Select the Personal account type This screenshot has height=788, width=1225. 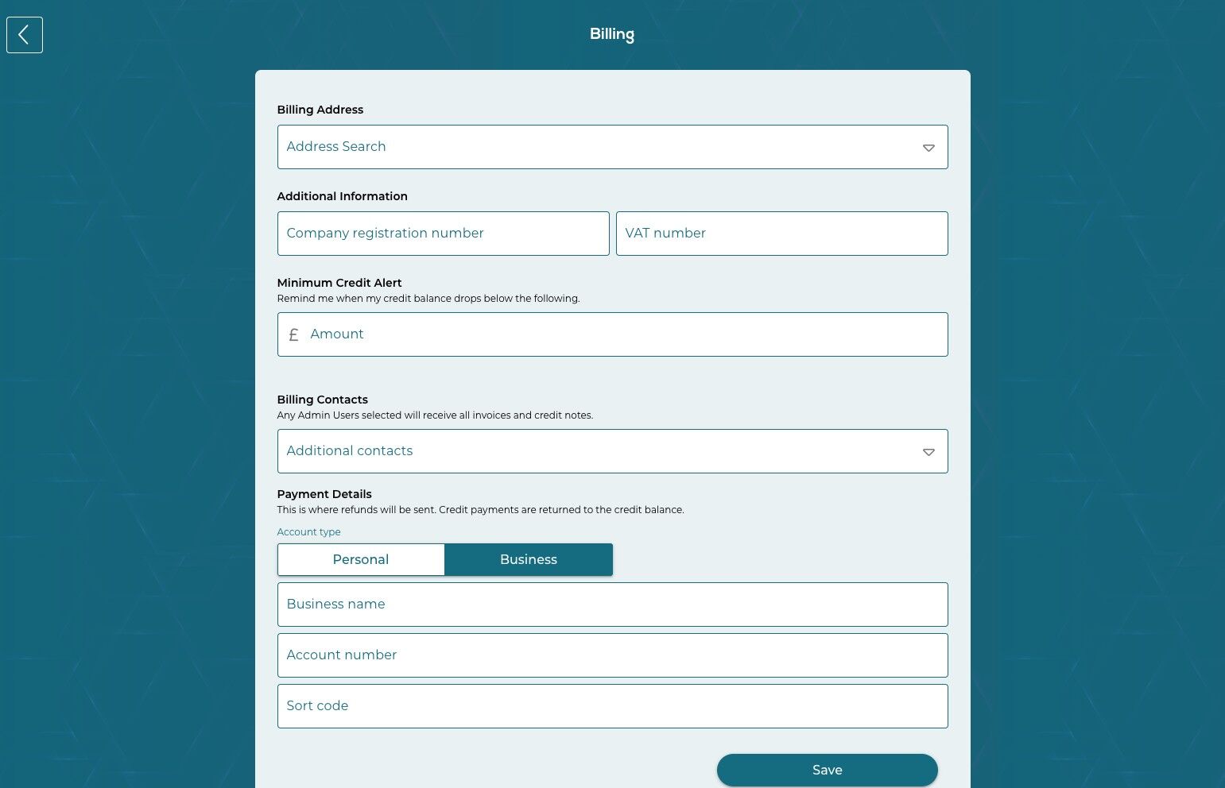[x=361, y=559]
